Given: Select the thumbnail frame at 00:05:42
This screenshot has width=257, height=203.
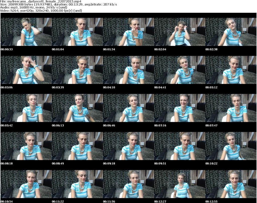Looking at the screenshot, I should click(26, 108).
